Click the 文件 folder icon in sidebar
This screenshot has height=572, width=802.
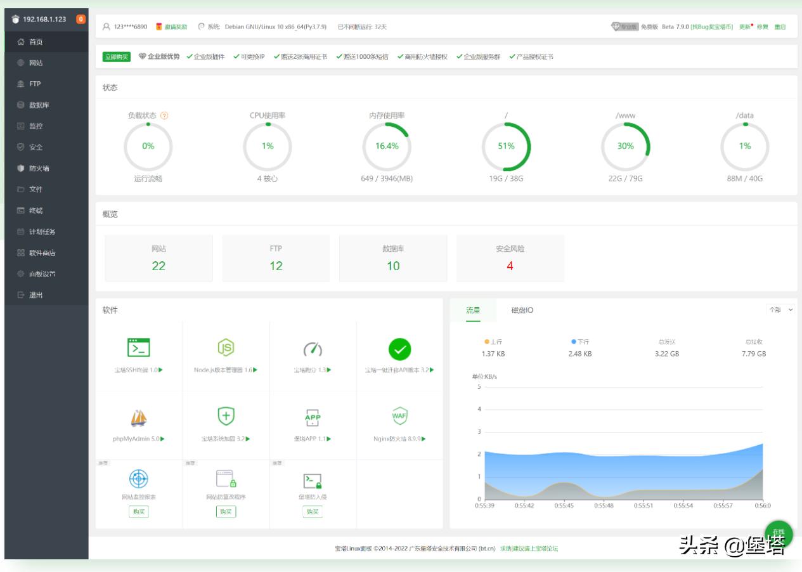[x=21, y=189]
